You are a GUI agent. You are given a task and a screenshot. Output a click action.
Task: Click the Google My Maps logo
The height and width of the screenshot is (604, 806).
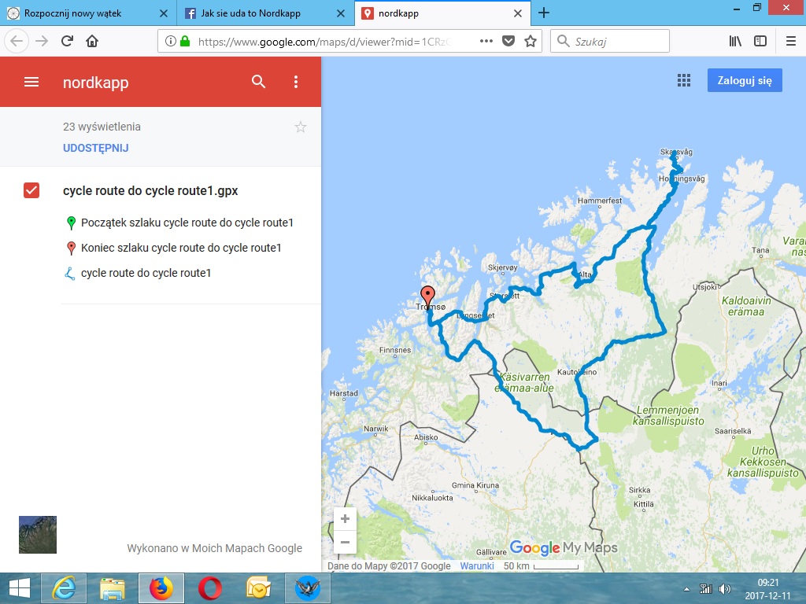564,548
